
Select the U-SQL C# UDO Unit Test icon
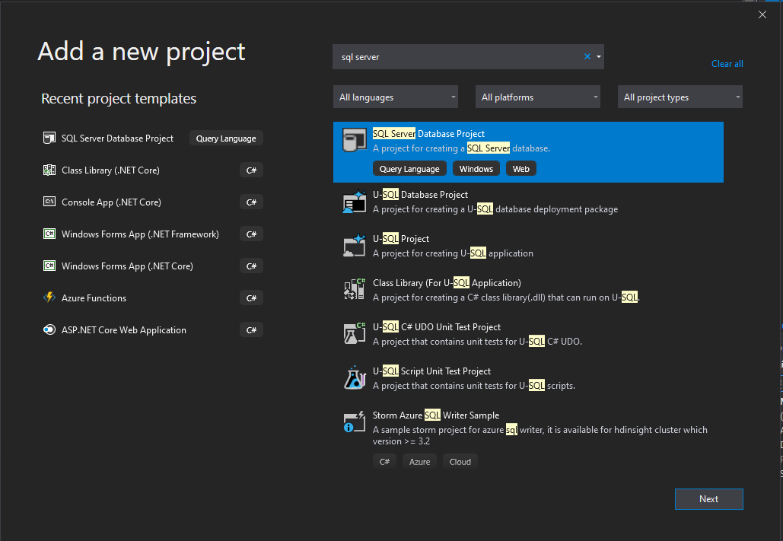355,333
